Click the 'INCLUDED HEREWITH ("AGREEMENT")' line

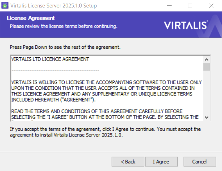coord(53,100)
